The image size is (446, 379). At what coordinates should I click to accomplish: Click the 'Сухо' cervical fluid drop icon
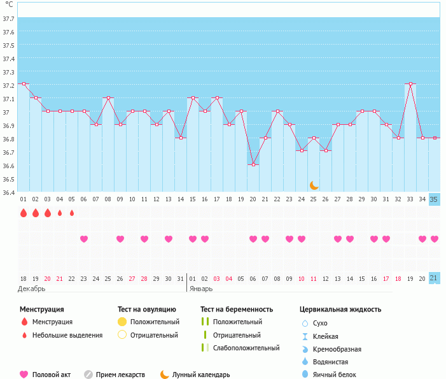[x=305, y=323]
